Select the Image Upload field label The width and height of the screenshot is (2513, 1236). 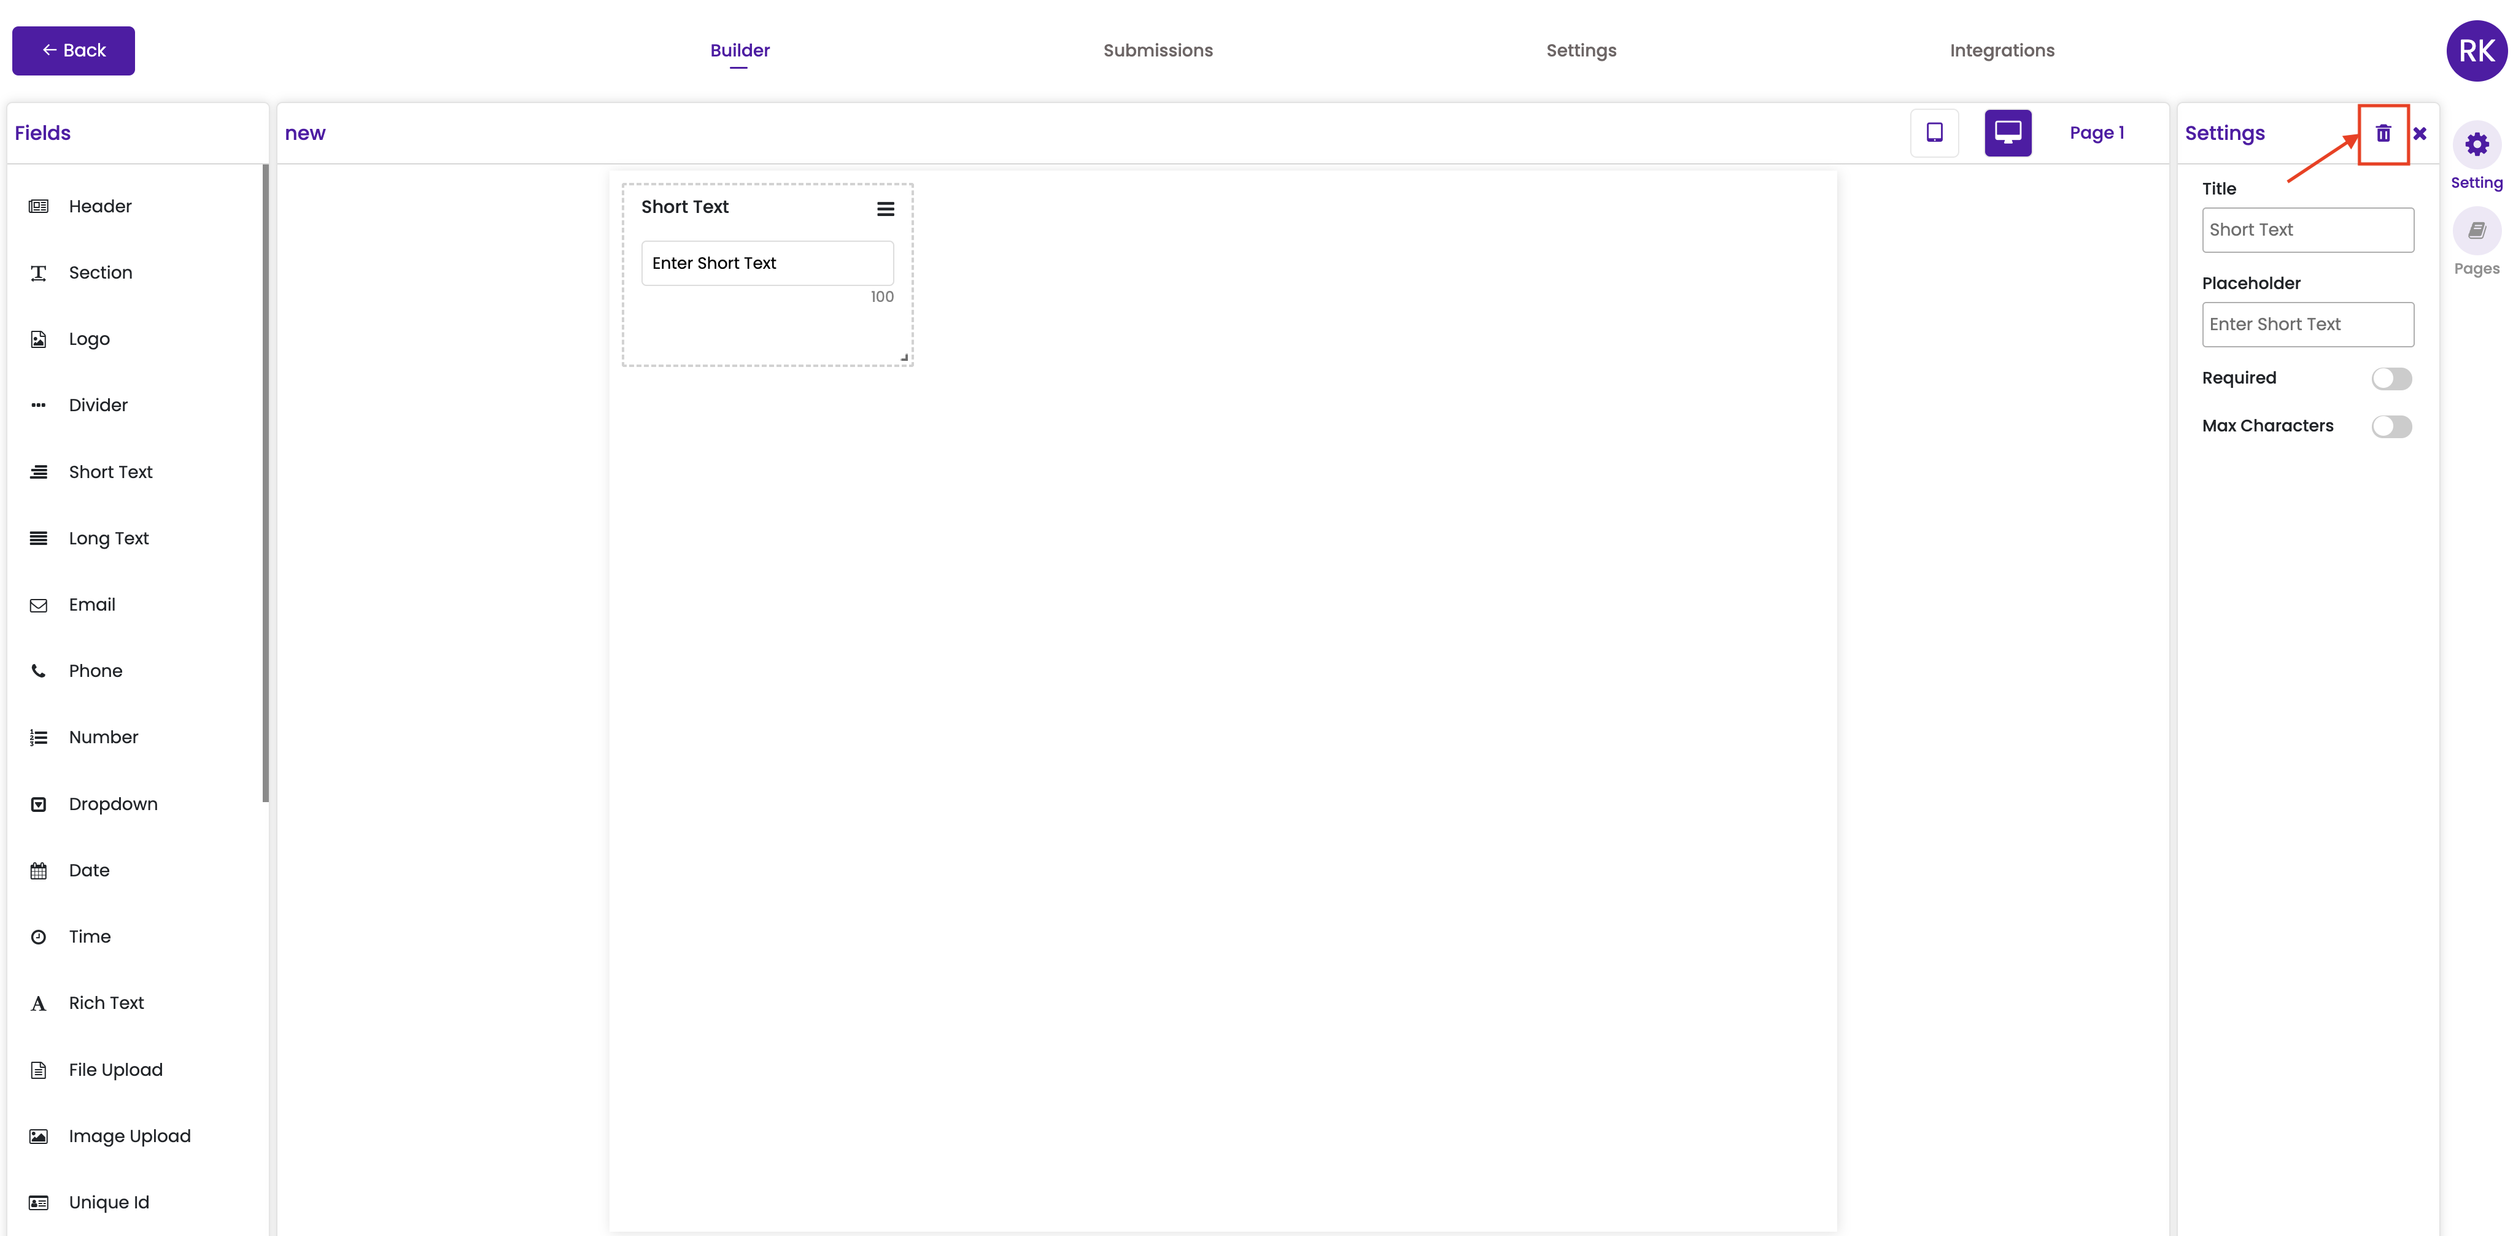130,1137
